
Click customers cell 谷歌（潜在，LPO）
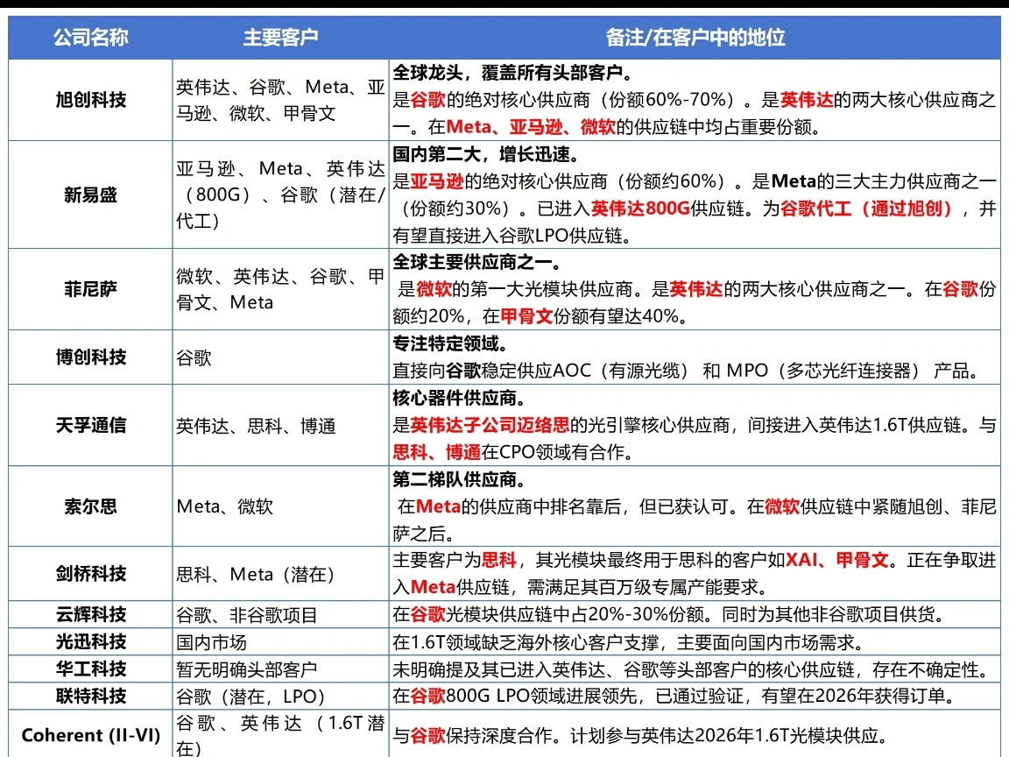click(280, 696)
